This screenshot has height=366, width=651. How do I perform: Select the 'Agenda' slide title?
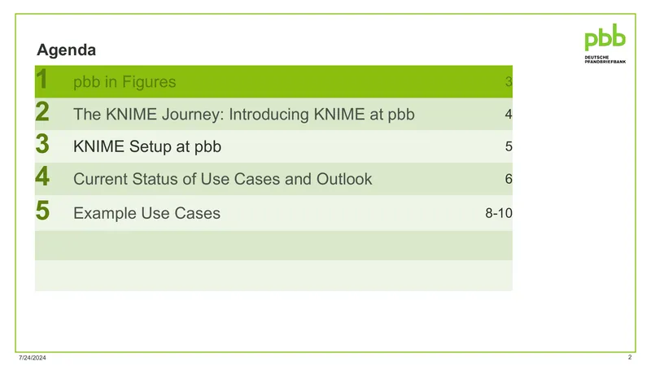(x=67, y=50)
